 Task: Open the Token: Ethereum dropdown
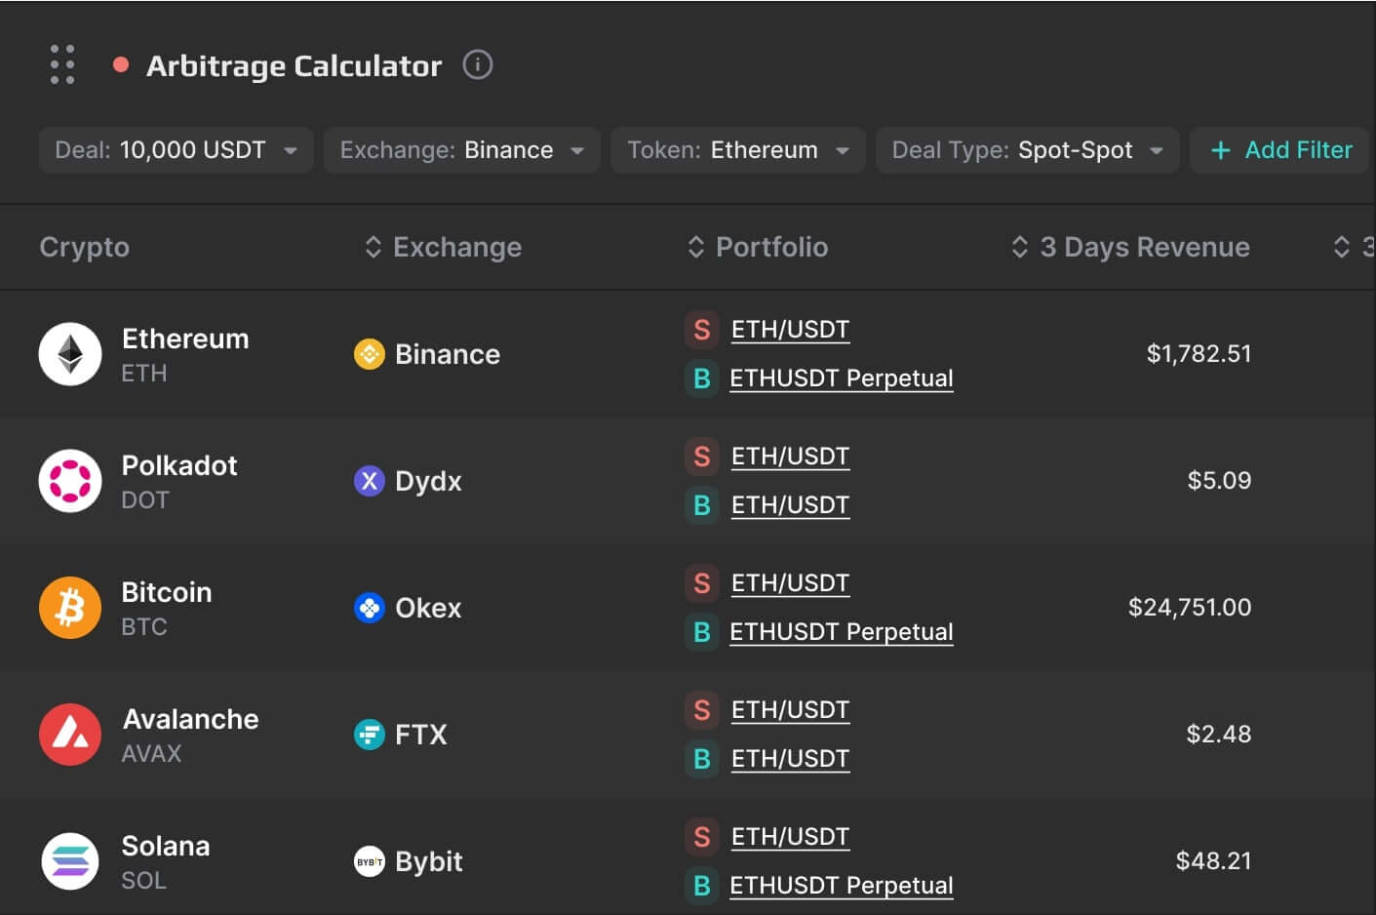click(x=737, y=150)
